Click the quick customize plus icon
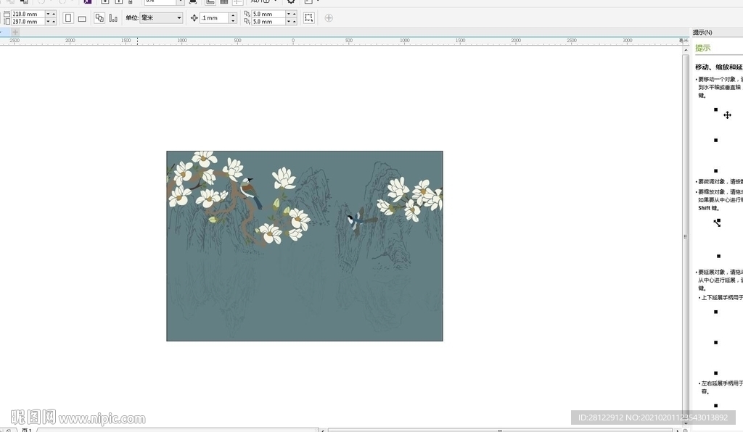743x432 pixels. [x=329, y=18]
